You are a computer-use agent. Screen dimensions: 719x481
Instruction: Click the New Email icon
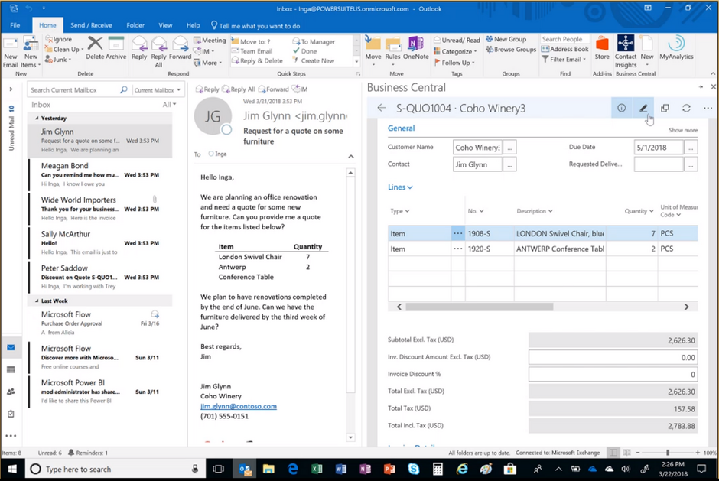tap(10, 53)
